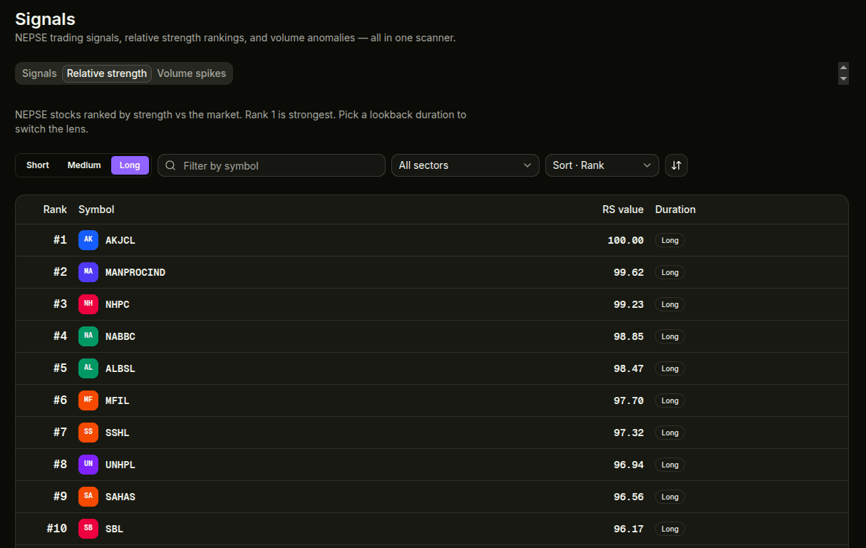
Task: Switch to the Signals tab
Action: 39,73
